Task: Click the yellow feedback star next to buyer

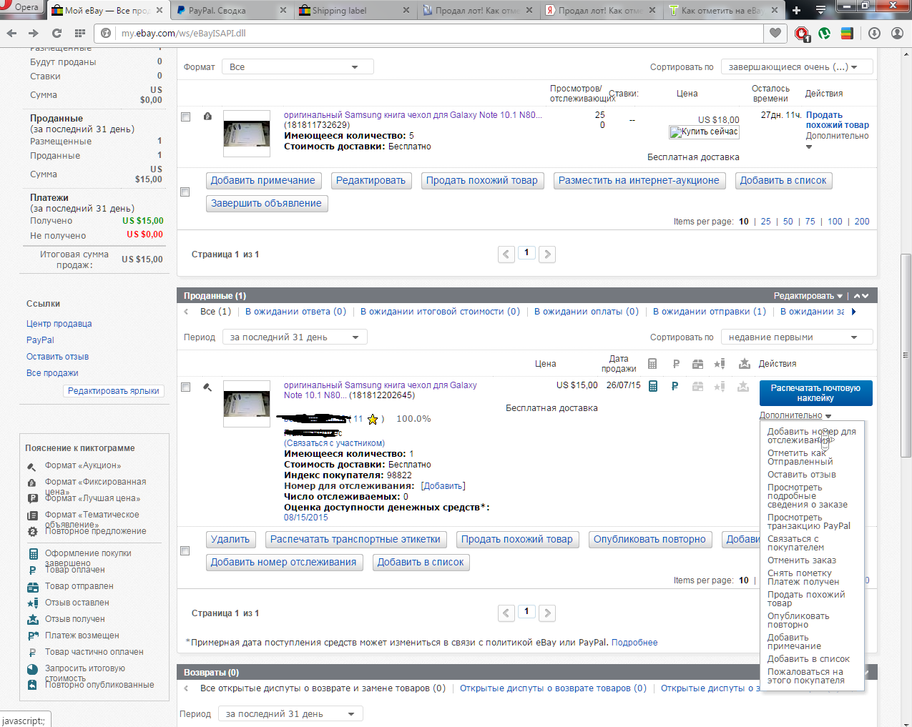Action: tap(373, 420)
